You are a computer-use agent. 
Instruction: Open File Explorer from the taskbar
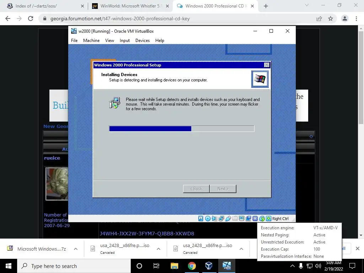(x=174, y=266)
